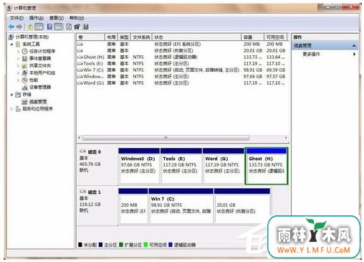Click the last toolbar icon with checkmark list
The height and width of the screenshot is (262, 364).
85,27
